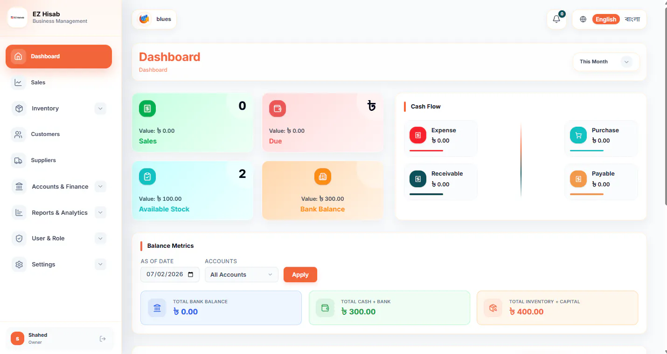Screen dimensions: 667x354
Task: Click the red Due wallet icon
Action: (x=278, y=109)
